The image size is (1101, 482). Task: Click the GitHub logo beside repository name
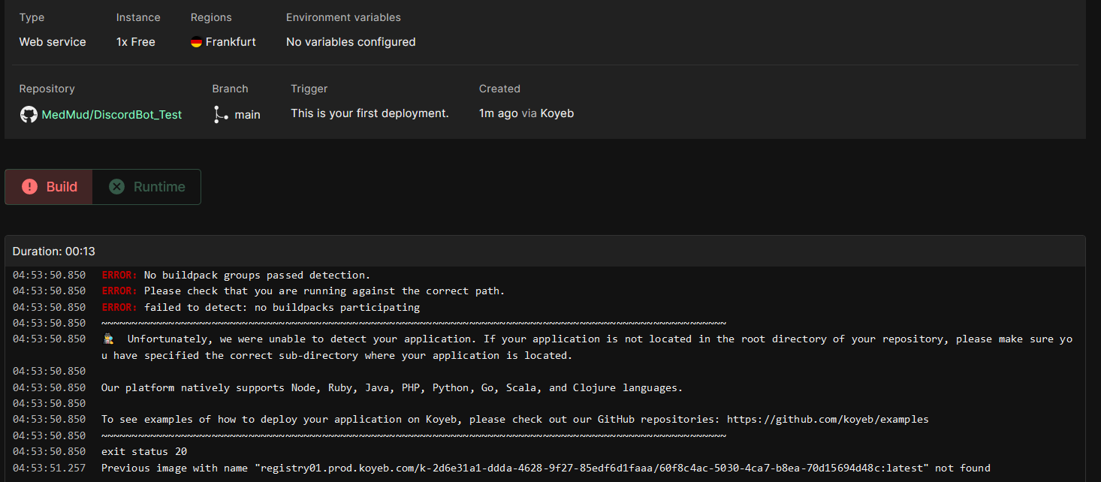pos(29,115)
